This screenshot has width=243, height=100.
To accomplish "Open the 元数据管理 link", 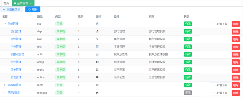I will [14, 85].
